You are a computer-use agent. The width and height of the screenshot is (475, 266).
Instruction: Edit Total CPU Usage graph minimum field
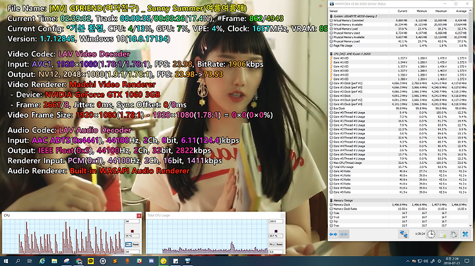[276, 252]
